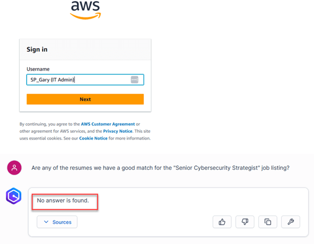Click the thumbs up feedback icon
This screenshot has width=314, height=244.
(222, 222)
